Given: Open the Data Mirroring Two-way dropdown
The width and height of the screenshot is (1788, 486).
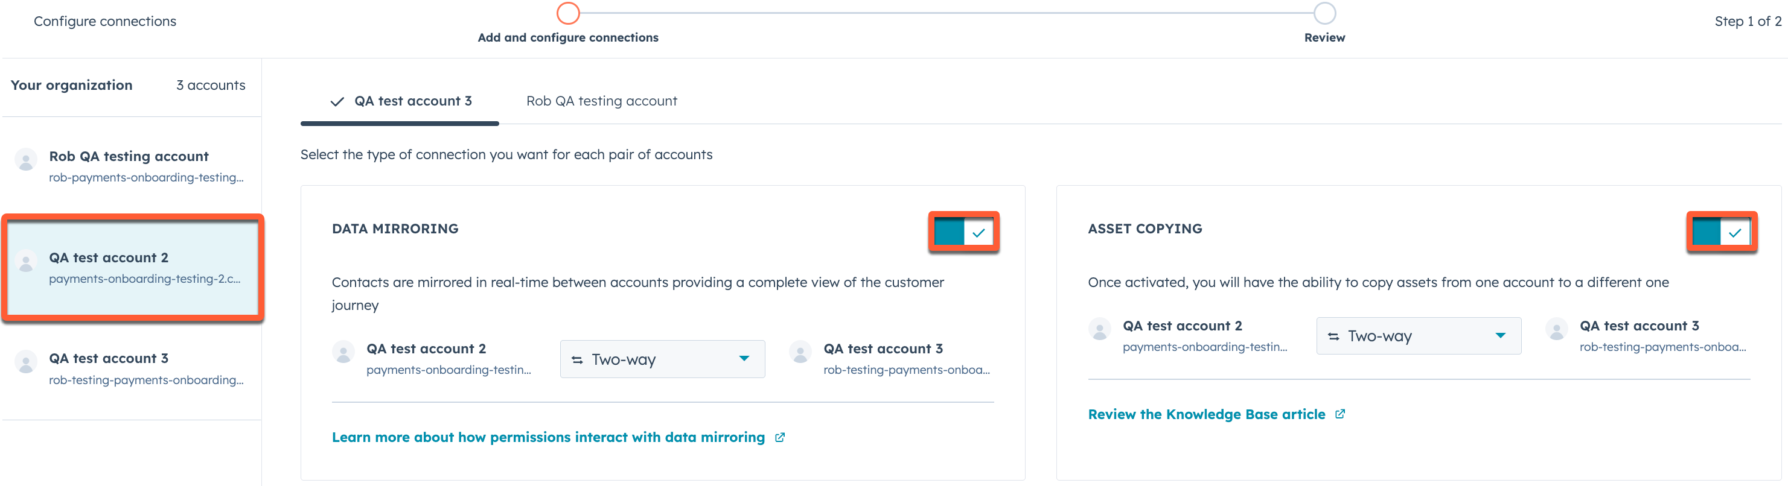Looking at the screenshot, I should [x=662, y=359].
